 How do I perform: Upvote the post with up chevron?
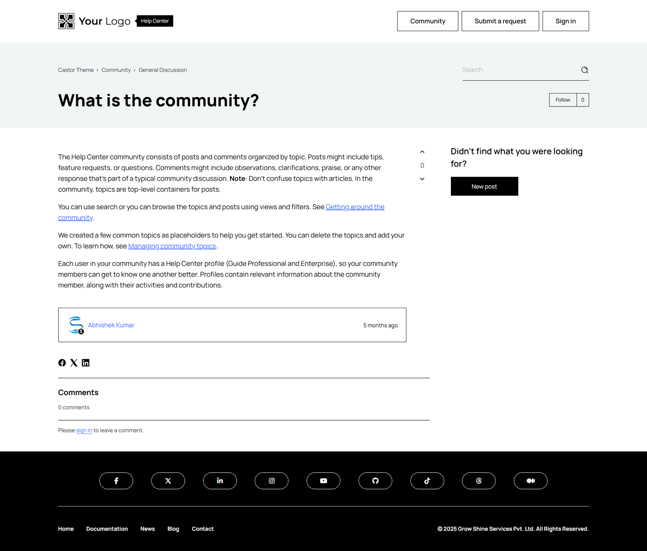(x=422, y=152)
